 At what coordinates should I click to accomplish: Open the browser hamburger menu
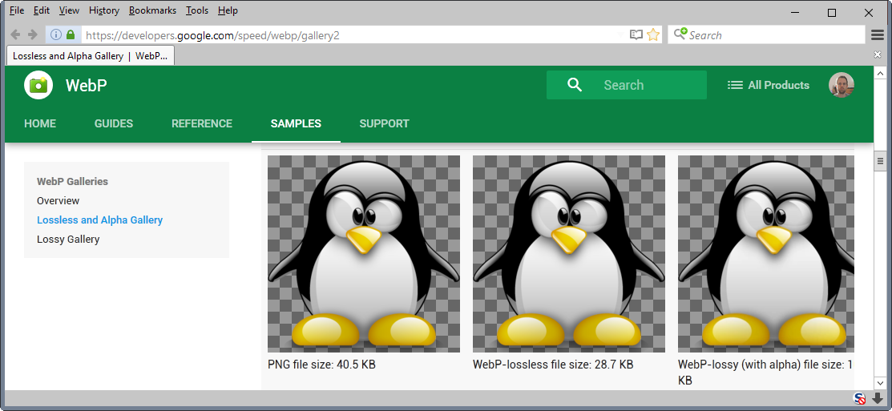(878, 34)
